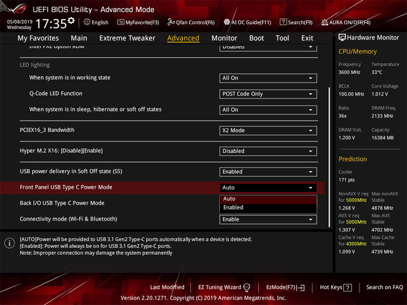Expand the PCIEX16_3 Bandwidth dropdown
The image size is (407, 305).
(x=268, y=130)
